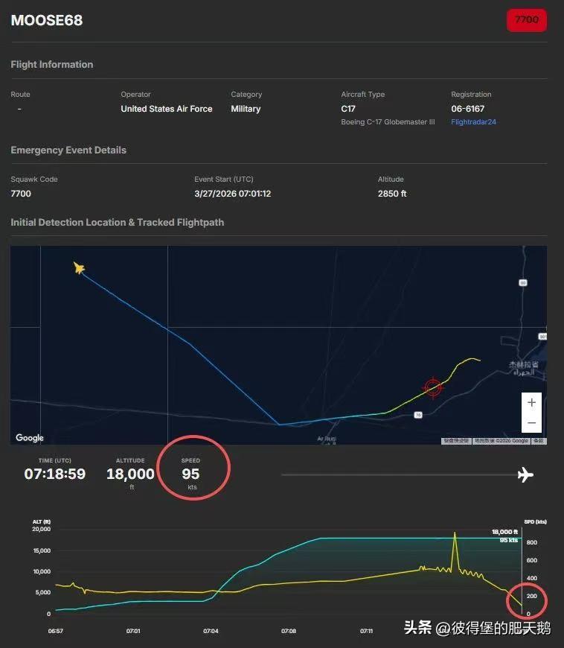564x648 pixels.
Task: Click the Google logo on the map
Action: click(29, 438)
